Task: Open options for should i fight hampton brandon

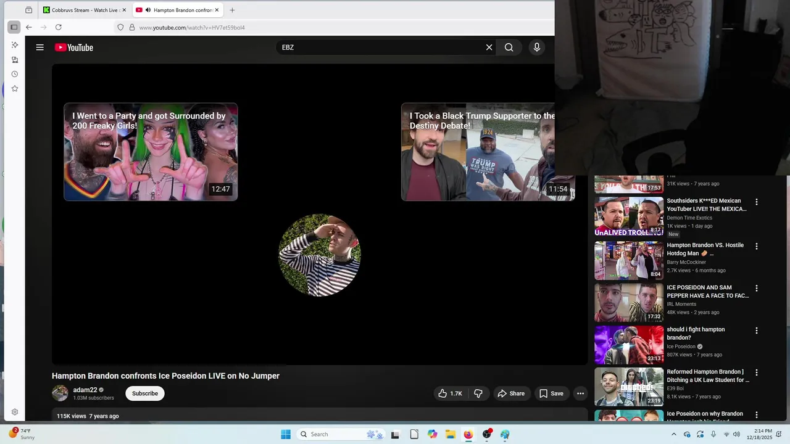Action: [x=757, y=331]
